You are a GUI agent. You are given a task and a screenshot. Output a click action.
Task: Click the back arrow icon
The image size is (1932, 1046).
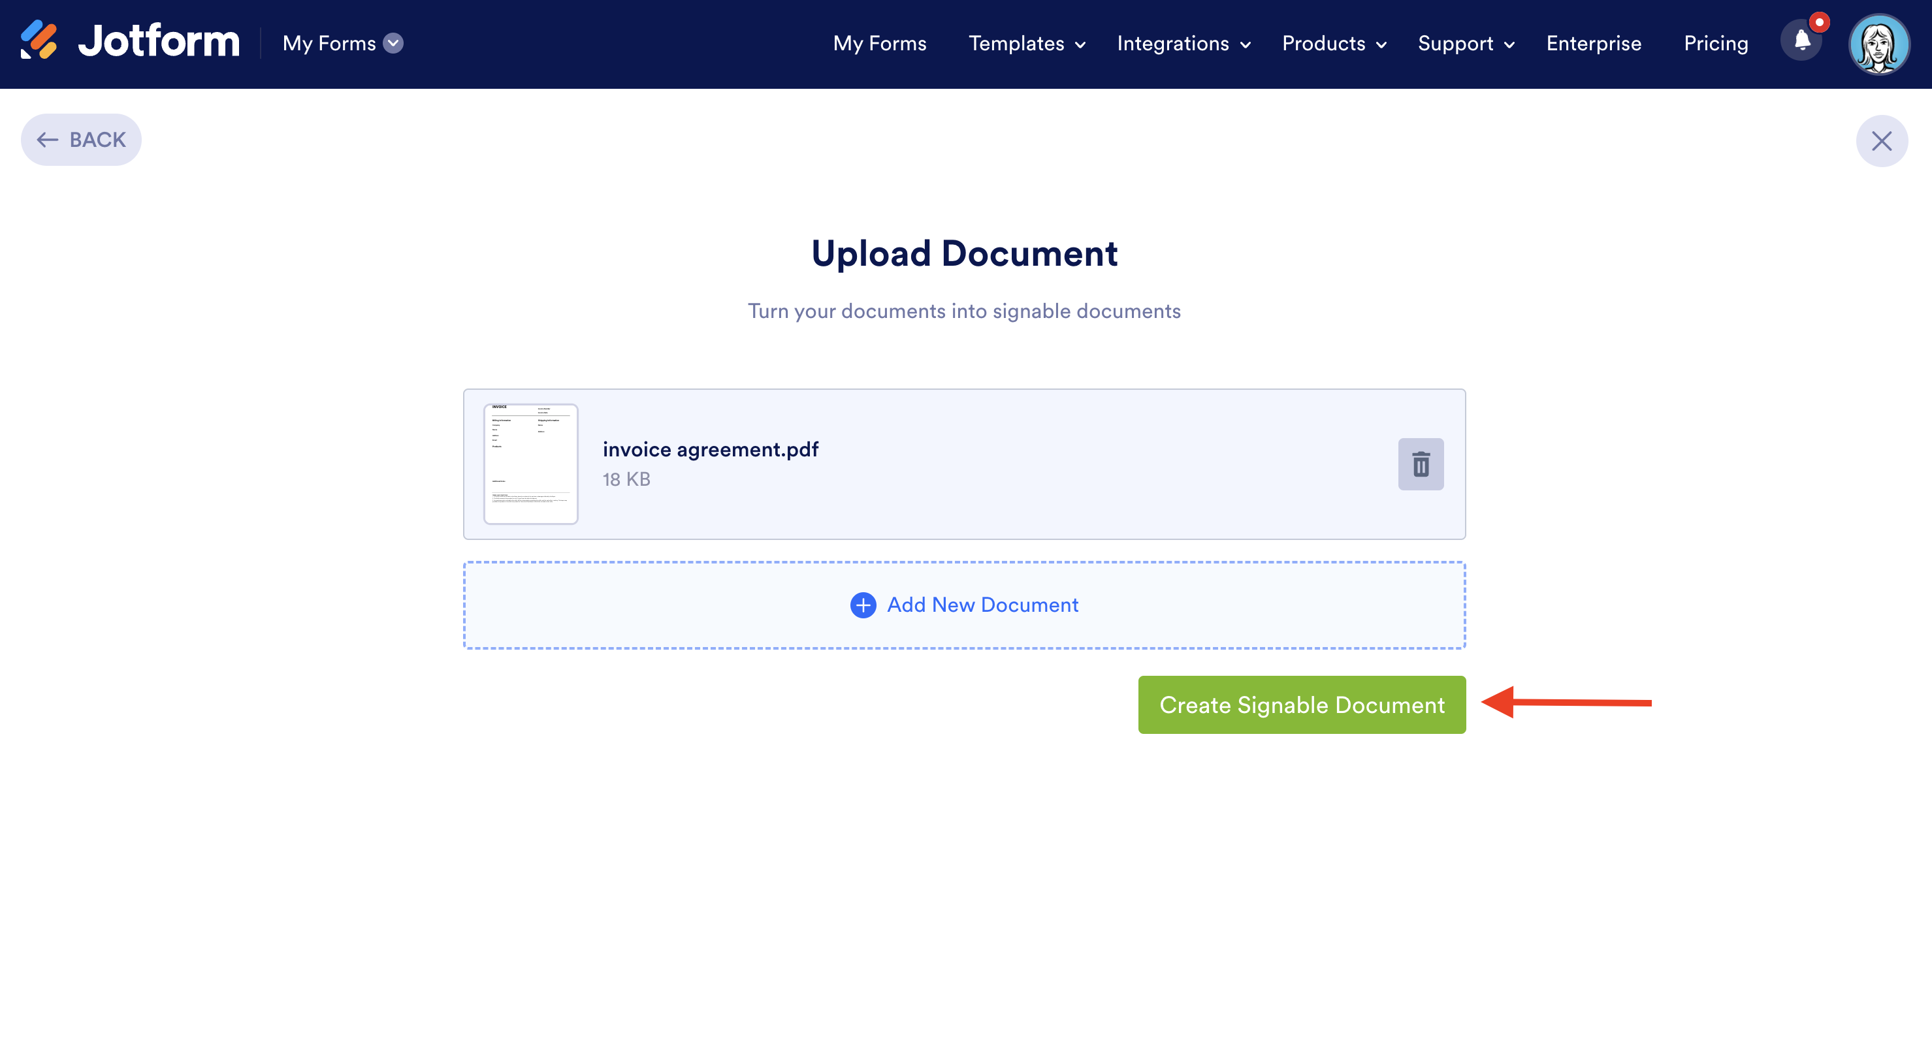coord(48,140)
